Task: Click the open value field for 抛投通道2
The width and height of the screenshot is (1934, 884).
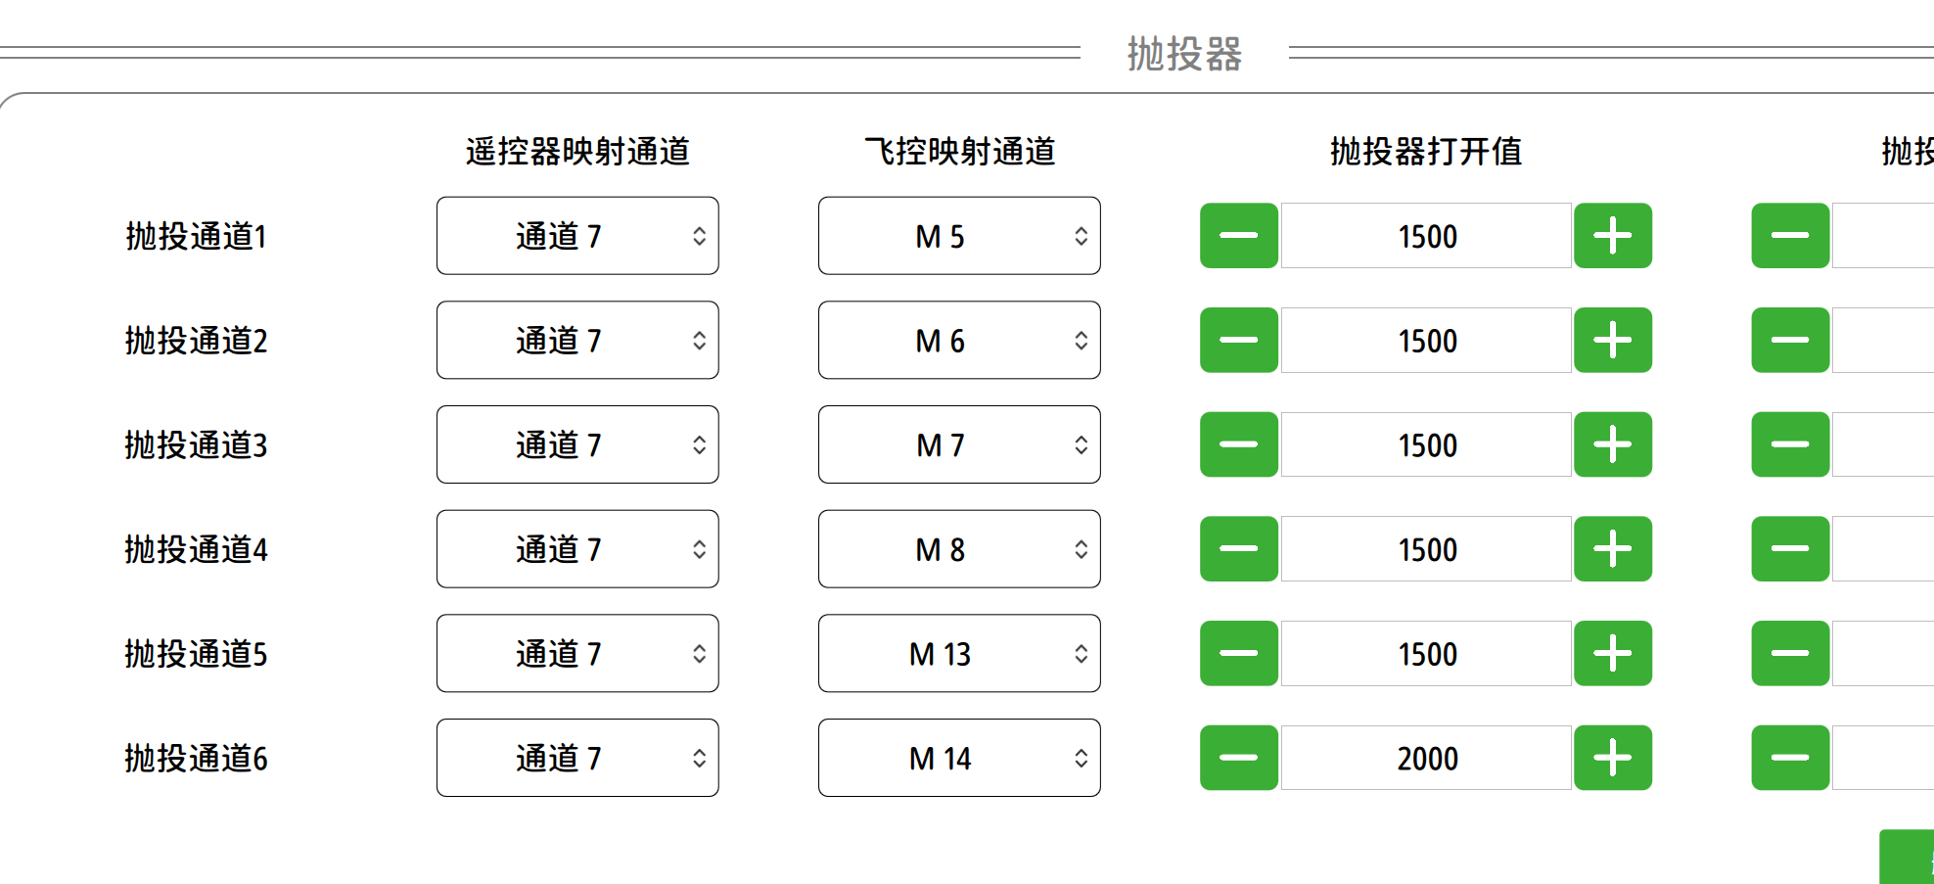Action: pos(1426,341)
